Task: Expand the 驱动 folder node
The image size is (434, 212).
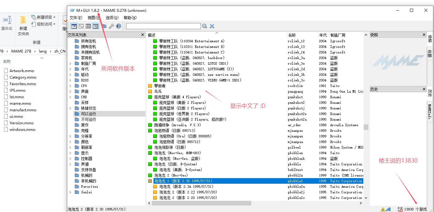Action: point(70,75)
